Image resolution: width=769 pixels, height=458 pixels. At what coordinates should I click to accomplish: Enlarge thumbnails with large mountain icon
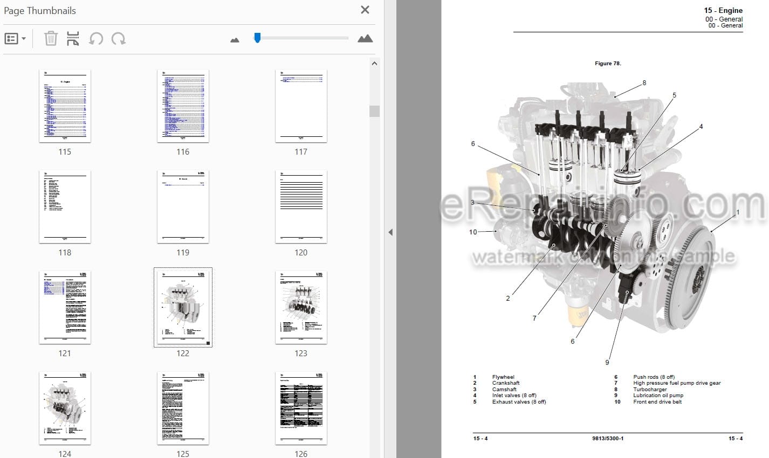(x=365, y=38)
